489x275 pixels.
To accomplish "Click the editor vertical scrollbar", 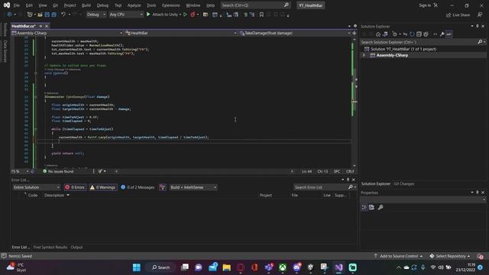I will pos(355,103).
